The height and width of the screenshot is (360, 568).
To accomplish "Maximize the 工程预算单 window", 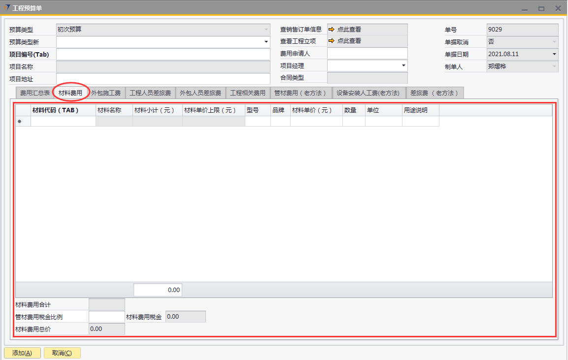I will [x=541, y=8].
